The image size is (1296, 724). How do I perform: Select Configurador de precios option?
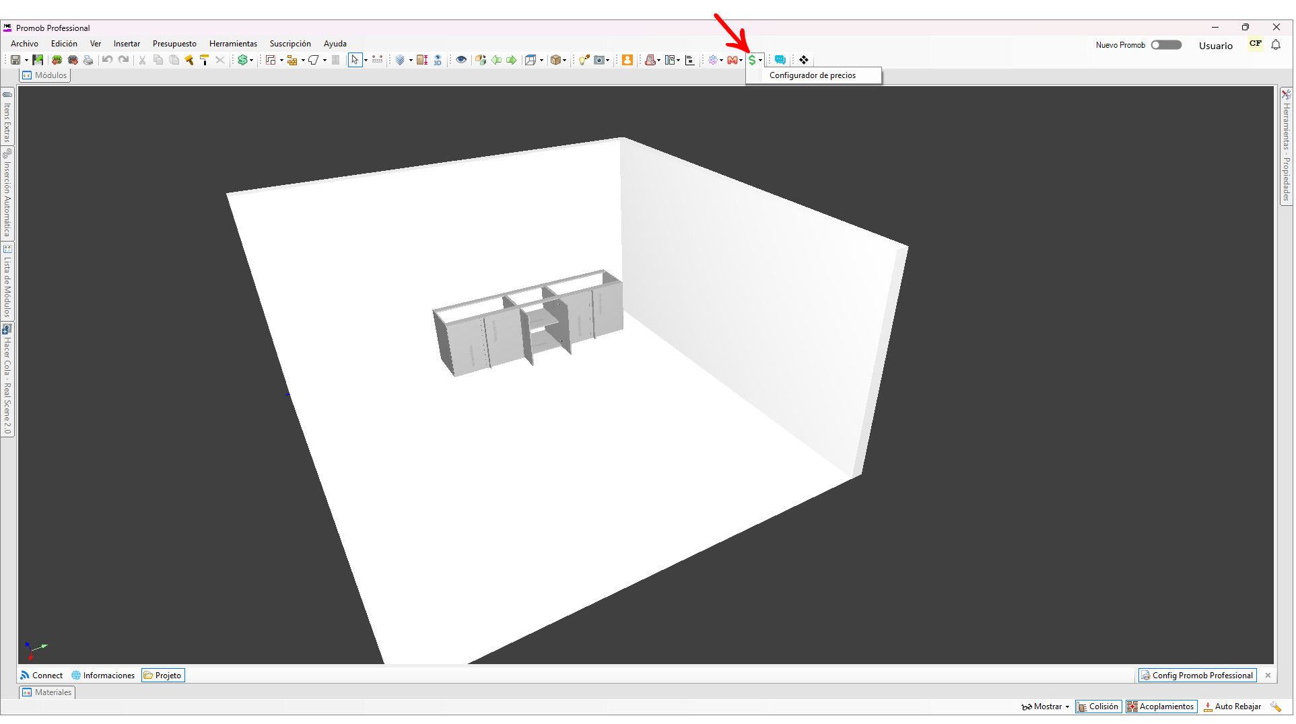tap(813, 75)
